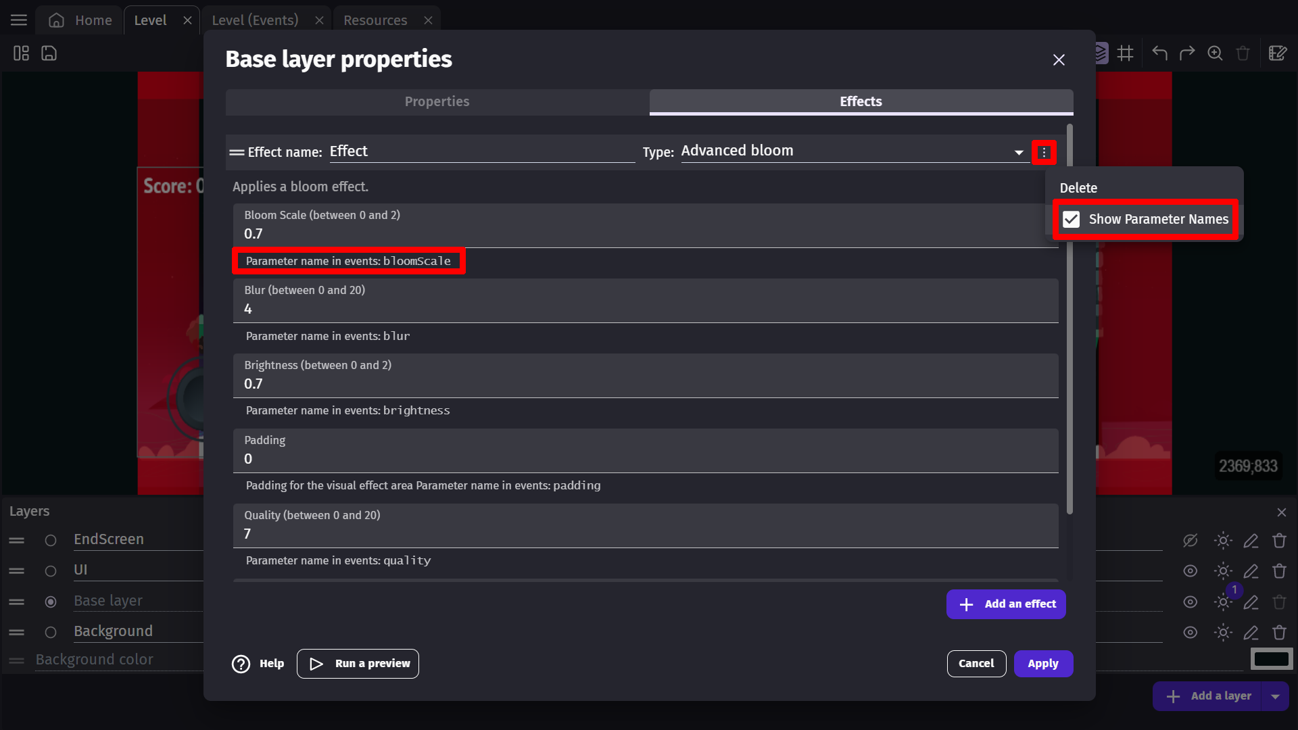Click the grid toggle icon in toolbar
The image size is (1298, 730).
(x=1126, y=53)
